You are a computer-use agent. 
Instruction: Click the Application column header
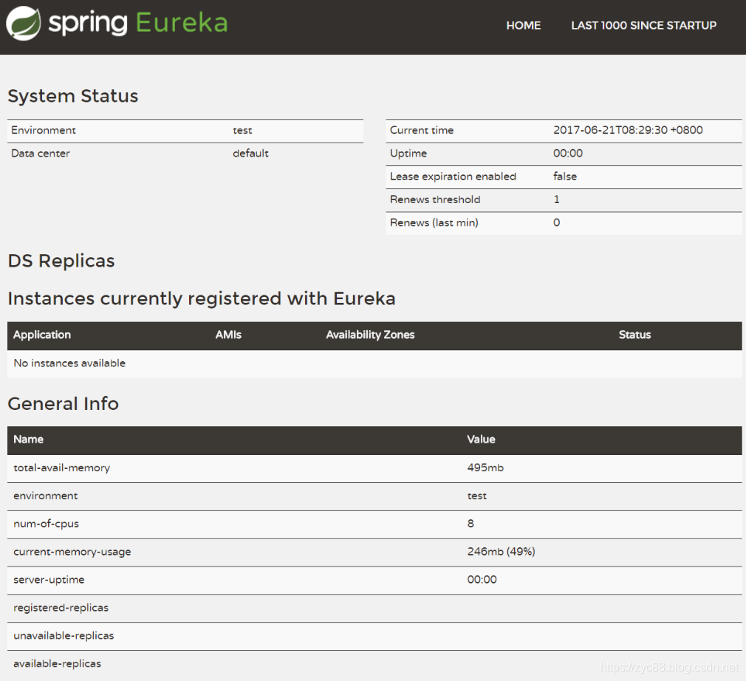(x=42, y=335)
